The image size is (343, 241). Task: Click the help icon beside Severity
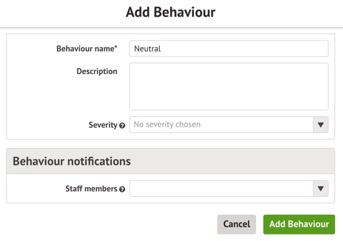[x=122, y=125]
